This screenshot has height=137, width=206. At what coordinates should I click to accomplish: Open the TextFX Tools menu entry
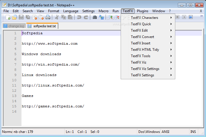point(148,56)
